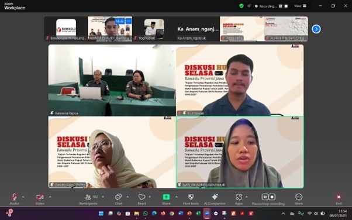Click the Kurniawan video tile
352x220 pixels.
[x=240, y=80]
